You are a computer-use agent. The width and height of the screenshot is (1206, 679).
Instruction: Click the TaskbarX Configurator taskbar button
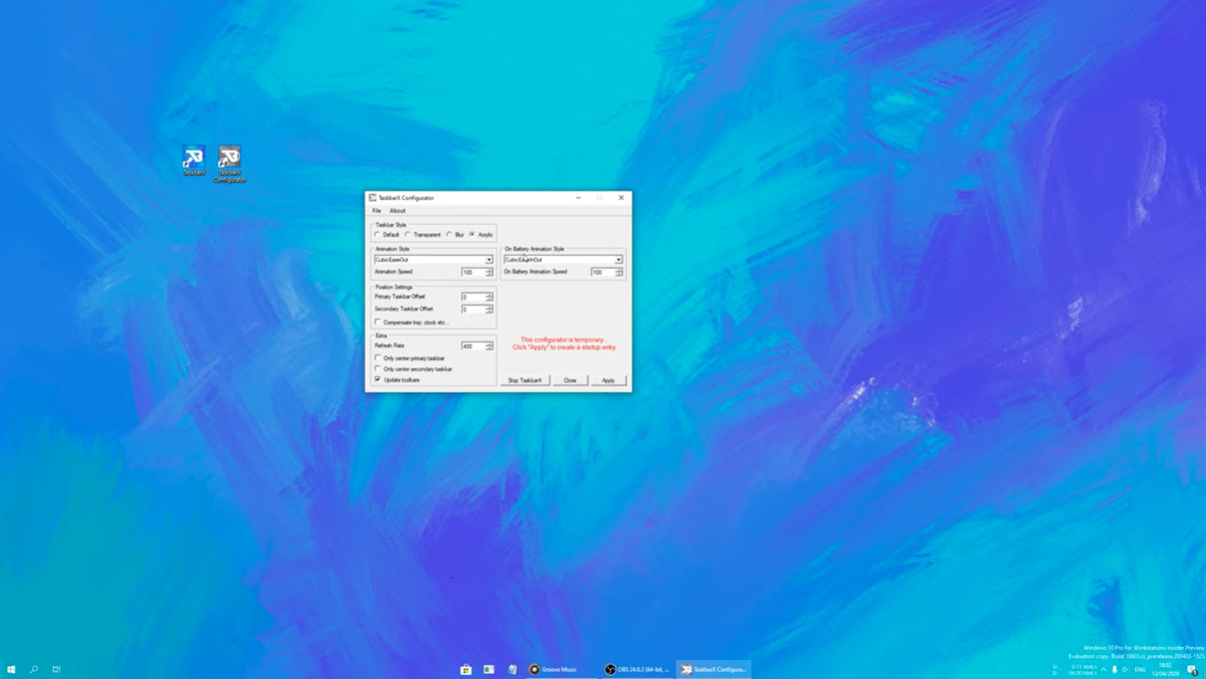pos(714,669)
